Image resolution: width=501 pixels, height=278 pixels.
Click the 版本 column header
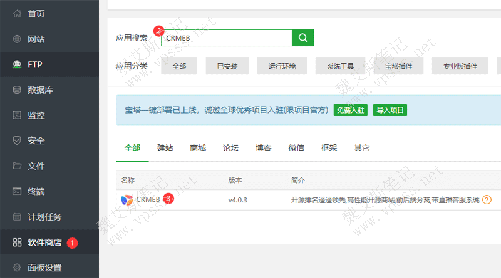click(235, 180)
